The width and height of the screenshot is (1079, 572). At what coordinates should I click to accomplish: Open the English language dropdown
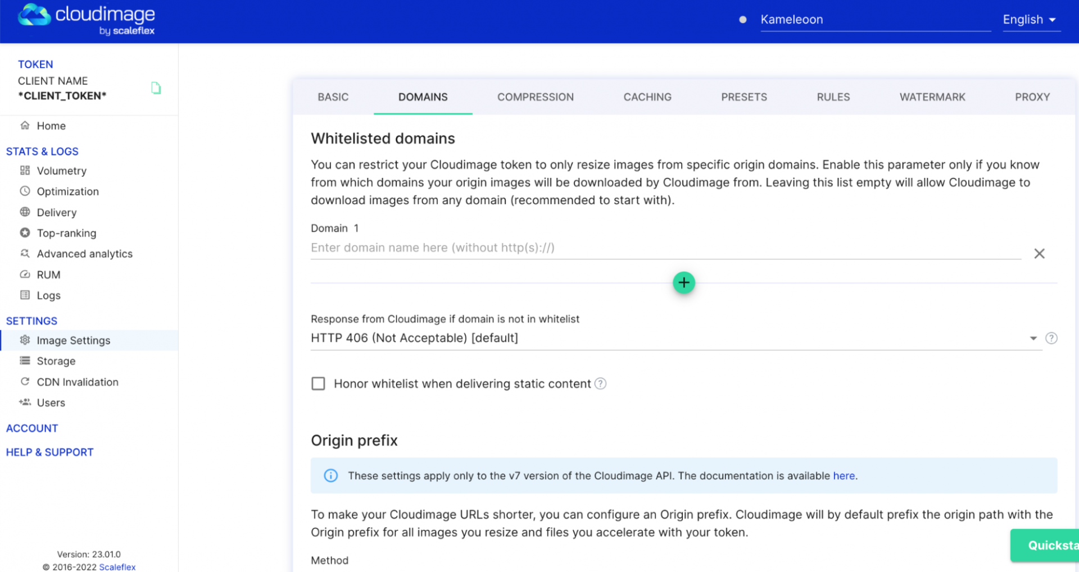(x=1029, y=20)
